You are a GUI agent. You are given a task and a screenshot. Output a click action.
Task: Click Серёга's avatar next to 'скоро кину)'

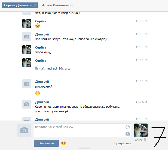(27, 50)
